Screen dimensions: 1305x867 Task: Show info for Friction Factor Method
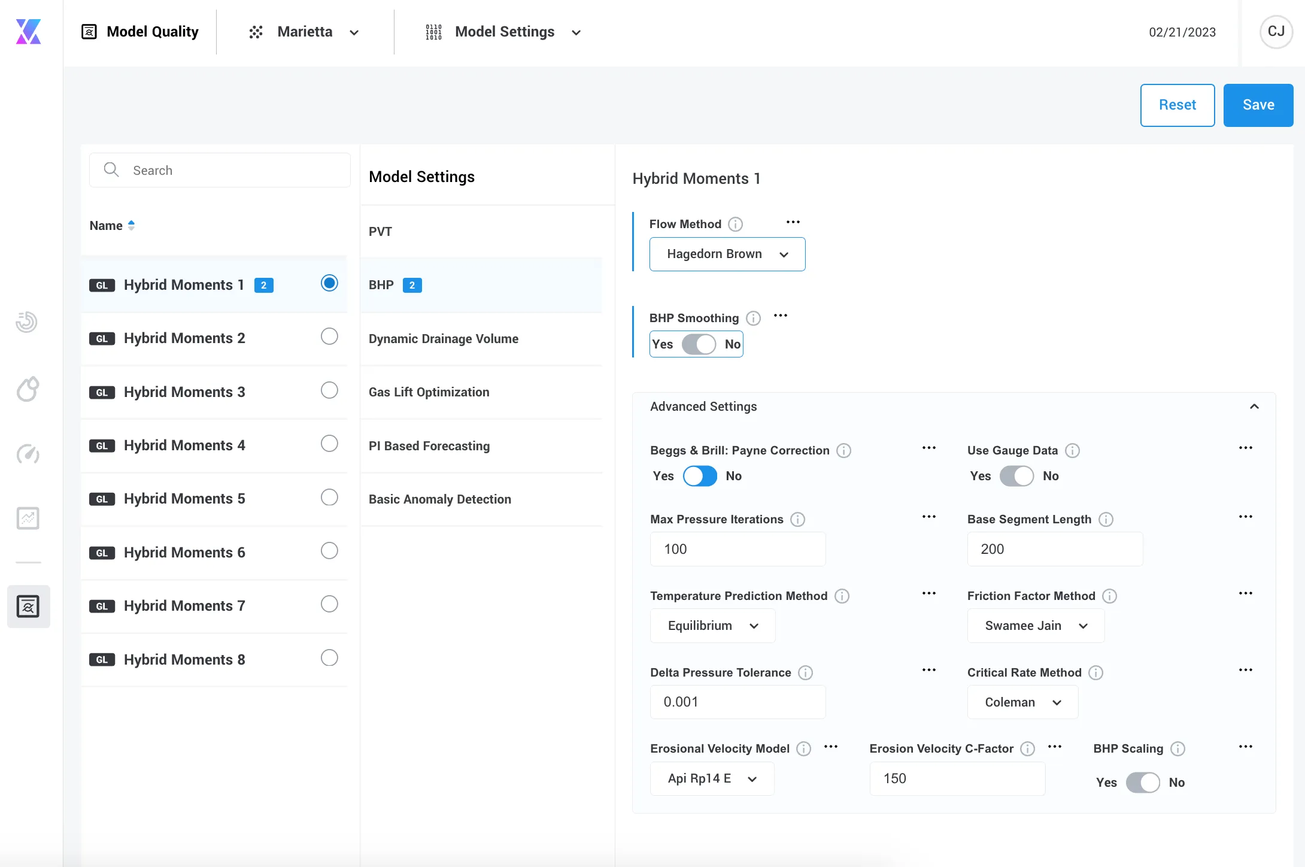click(1109, 596)
